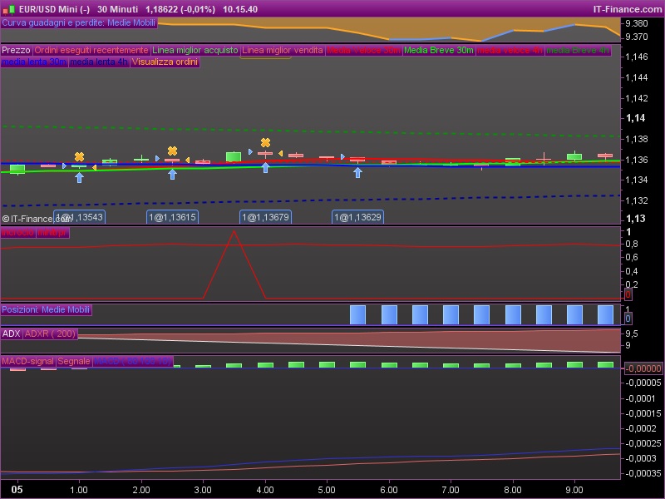This screenshot has height=499, width=665.
Task: Open the 1@1,13543 order label
Action: coord(79,217)
